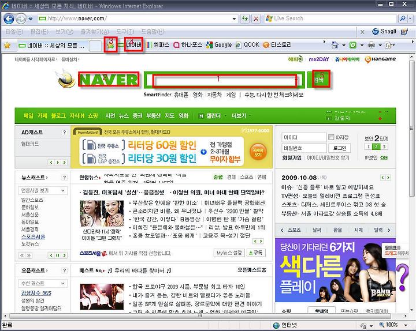Click the status bar Internet zone globe

pos(276,325)
